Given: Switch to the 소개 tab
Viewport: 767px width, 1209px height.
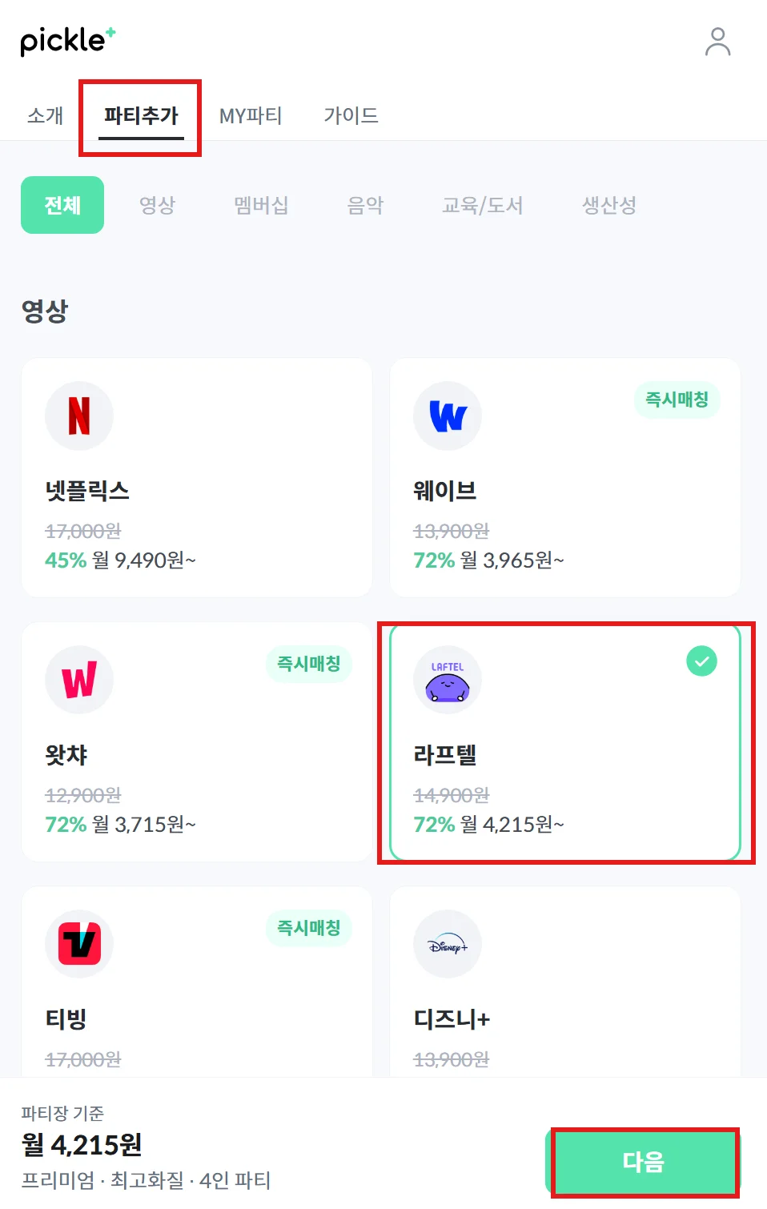Looking at the screenshot, I should pos(46,115).
